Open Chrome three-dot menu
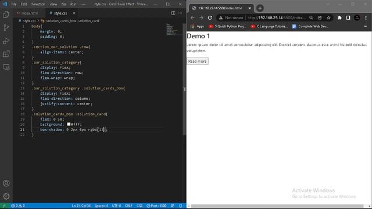 click(366, 18)
